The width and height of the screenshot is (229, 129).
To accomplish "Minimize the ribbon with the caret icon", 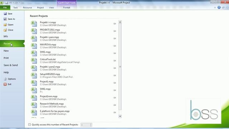I will (x=215, y=8).
